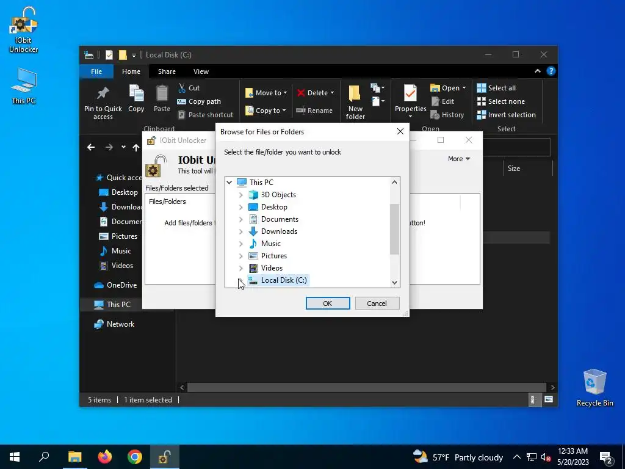
Task: Click the folder tree scrollbar thumb
Action: [394, 229]
